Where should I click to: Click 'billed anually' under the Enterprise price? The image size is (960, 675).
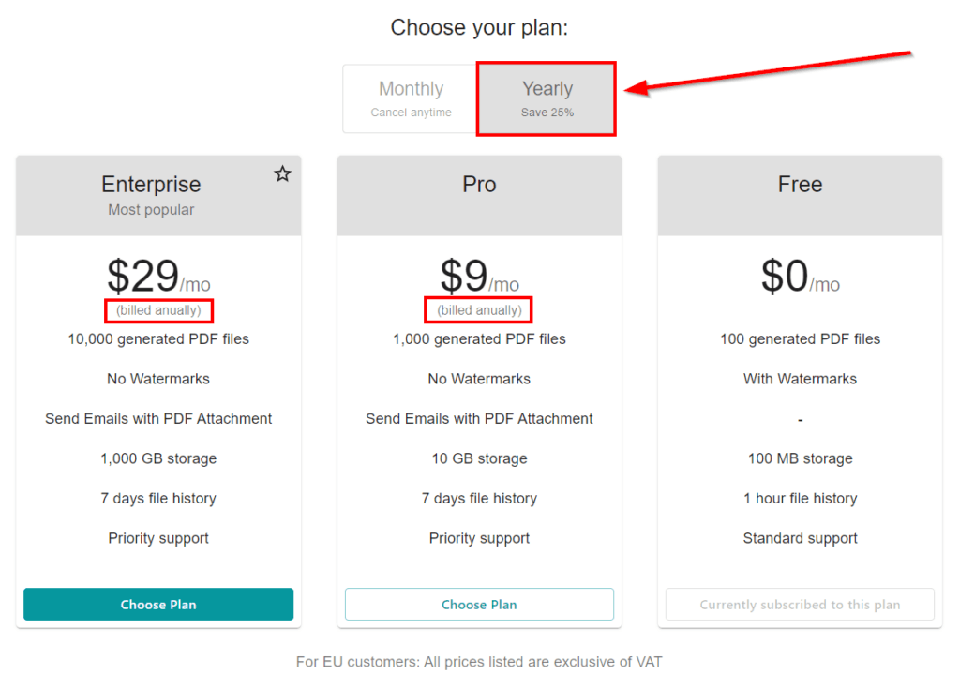click(158, 310)
